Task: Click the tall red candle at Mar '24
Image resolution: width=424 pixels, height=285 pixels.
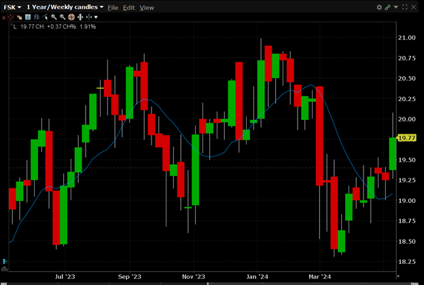Action: [x=319, y=136]
